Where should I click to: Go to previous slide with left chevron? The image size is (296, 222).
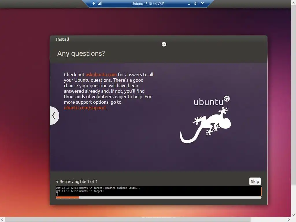[54, 116]
